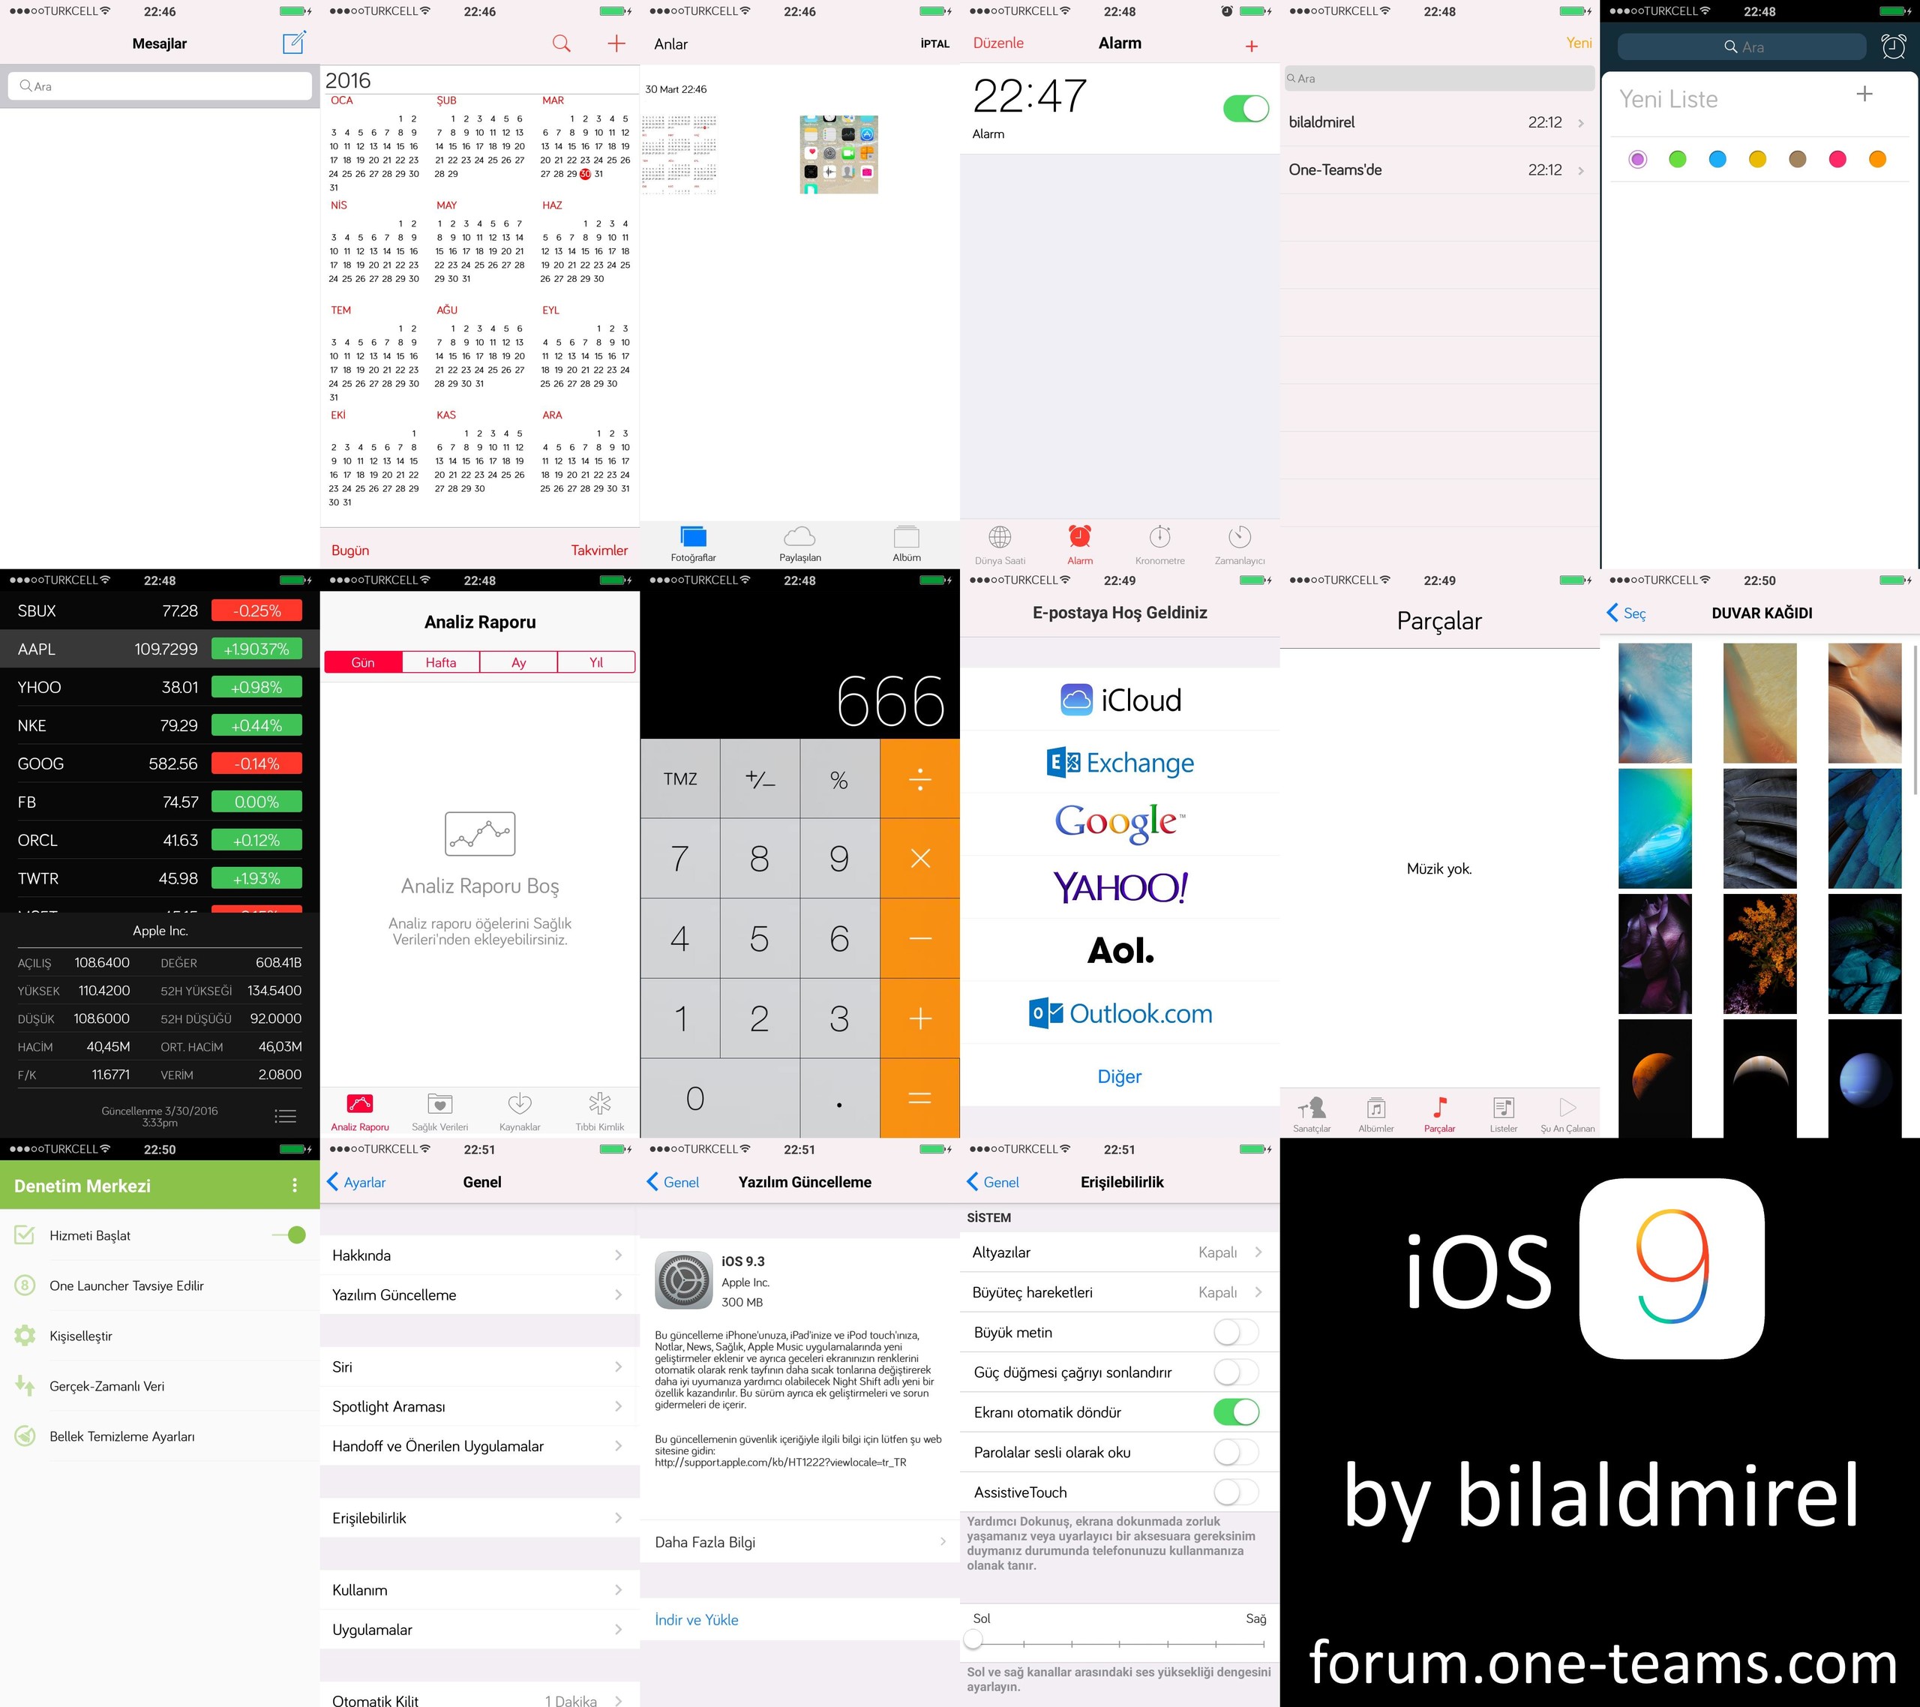
Task: Turn off the 22:47 alarm switch
Action: click(1246, 109)
